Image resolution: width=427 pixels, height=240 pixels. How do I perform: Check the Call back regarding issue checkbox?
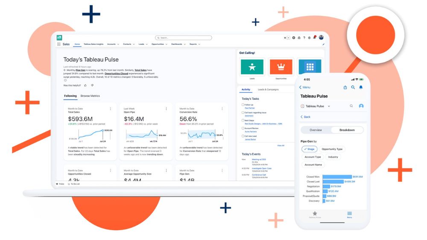[243, 112]
